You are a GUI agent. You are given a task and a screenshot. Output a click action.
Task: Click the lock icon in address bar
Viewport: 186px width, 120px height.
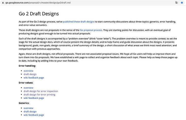coord(3,3)
